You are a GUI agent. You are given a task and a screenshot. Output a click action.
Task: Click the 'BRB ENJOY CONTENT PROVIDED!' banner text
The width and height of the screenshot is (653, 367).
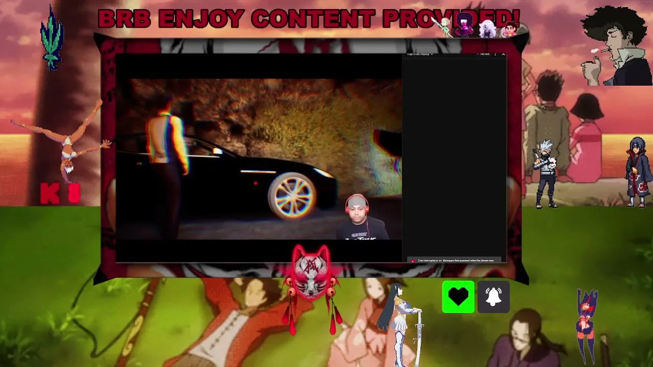(x=309, y=19)
